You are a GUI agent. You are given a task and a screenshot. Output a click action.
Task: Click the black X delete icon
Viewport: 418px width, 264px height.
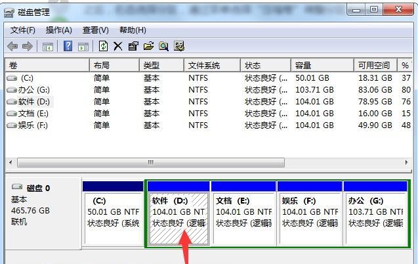[118, 46]
